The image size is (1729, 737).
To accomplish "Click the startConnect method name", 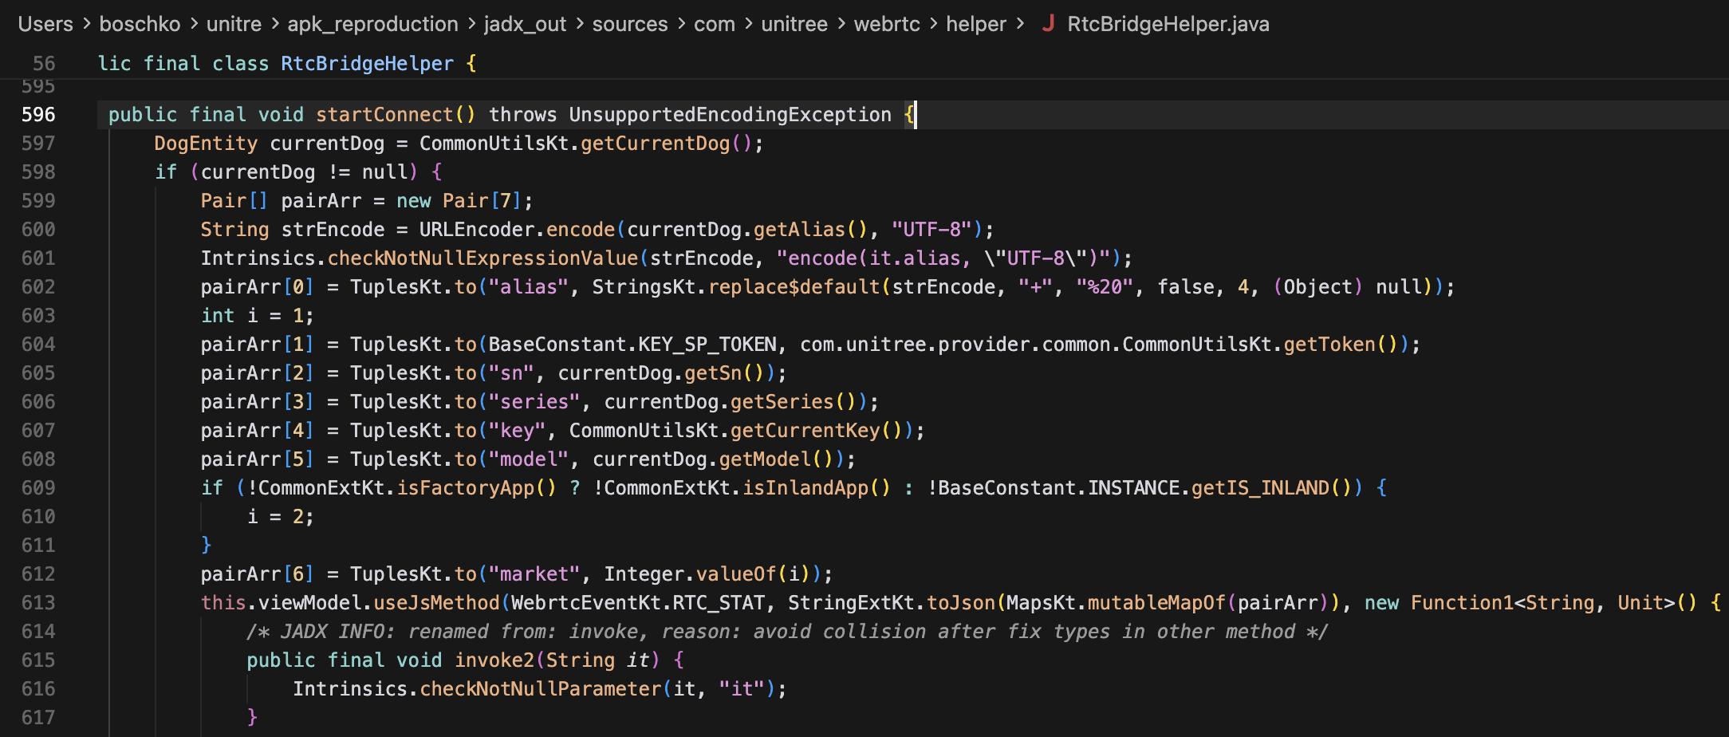I will [384, 115].
